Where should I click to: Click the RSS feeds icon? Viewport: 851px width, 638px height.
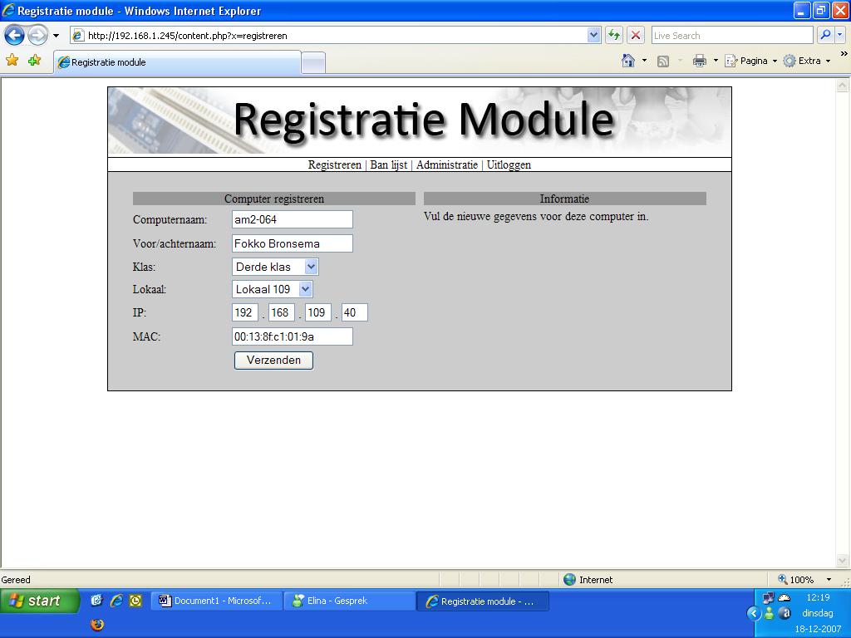point(663,61)
